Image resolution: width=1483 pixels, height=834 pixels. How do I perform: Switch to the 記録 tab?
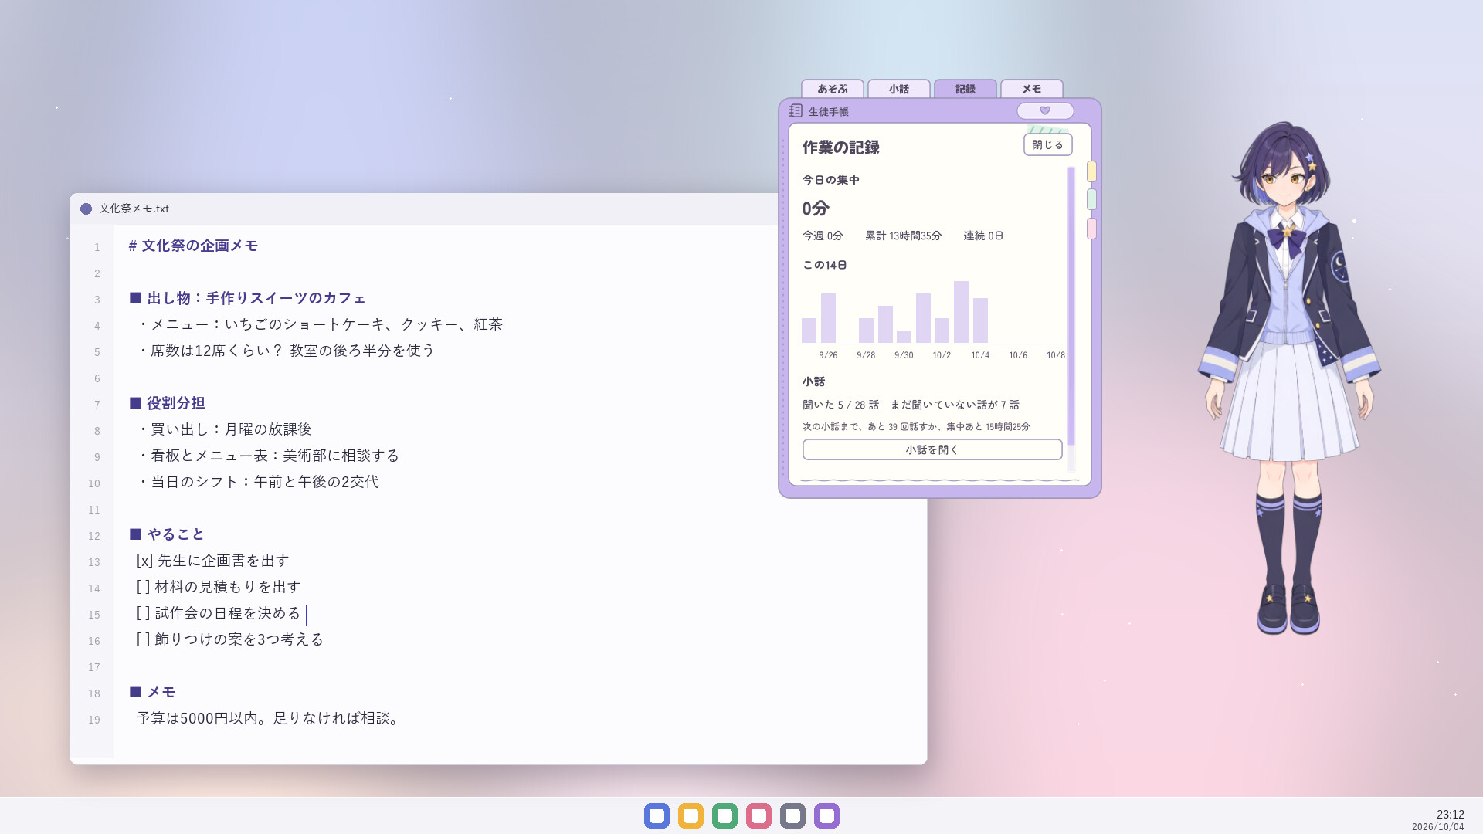(965, 89)
